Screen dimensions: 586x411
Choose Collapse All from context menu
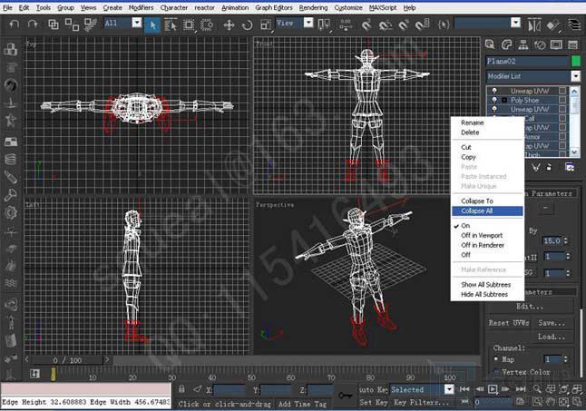coord(487,211)
